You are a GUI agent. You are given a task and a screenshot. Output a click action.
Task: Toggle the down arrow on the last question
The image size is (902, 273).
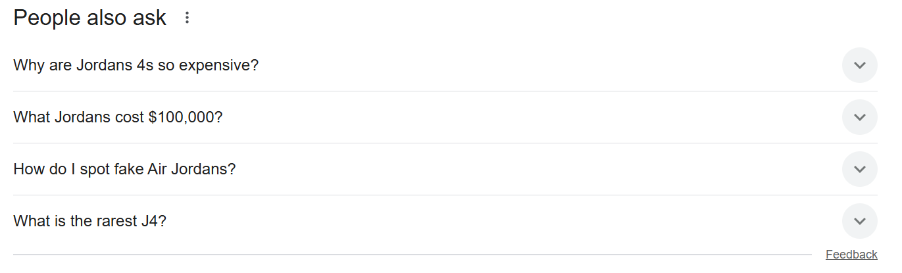coord(859,221)
